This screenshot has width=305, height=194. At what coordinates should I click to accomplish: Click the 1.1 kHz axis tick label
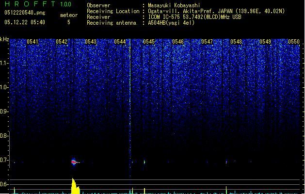coord(4,63)
